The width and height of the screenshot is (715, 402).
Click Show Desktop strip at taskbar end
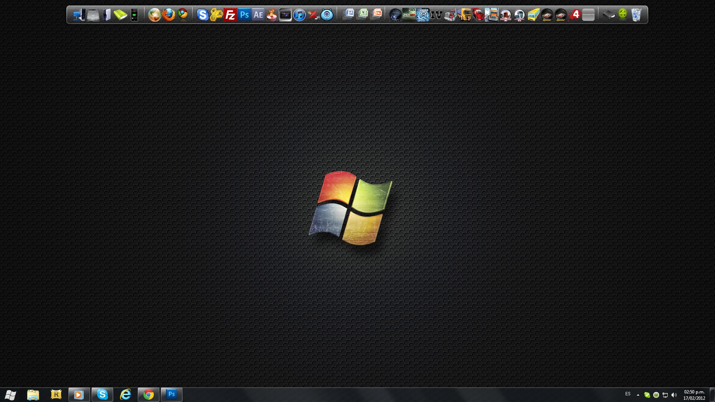tap(712, 395)
